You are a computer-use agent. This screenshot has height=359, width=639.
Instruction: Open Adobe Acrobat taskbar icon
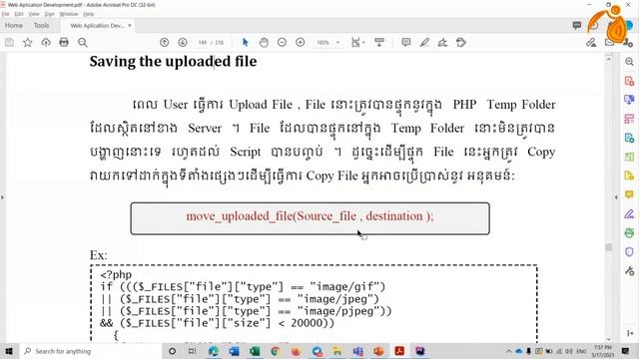coord(399,351)
